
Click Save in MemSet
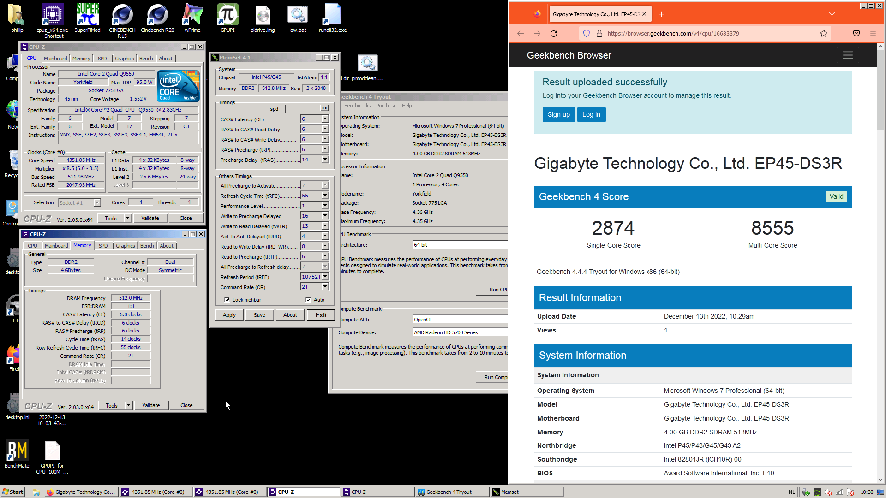pyautogui.click(x=259, y=315)
